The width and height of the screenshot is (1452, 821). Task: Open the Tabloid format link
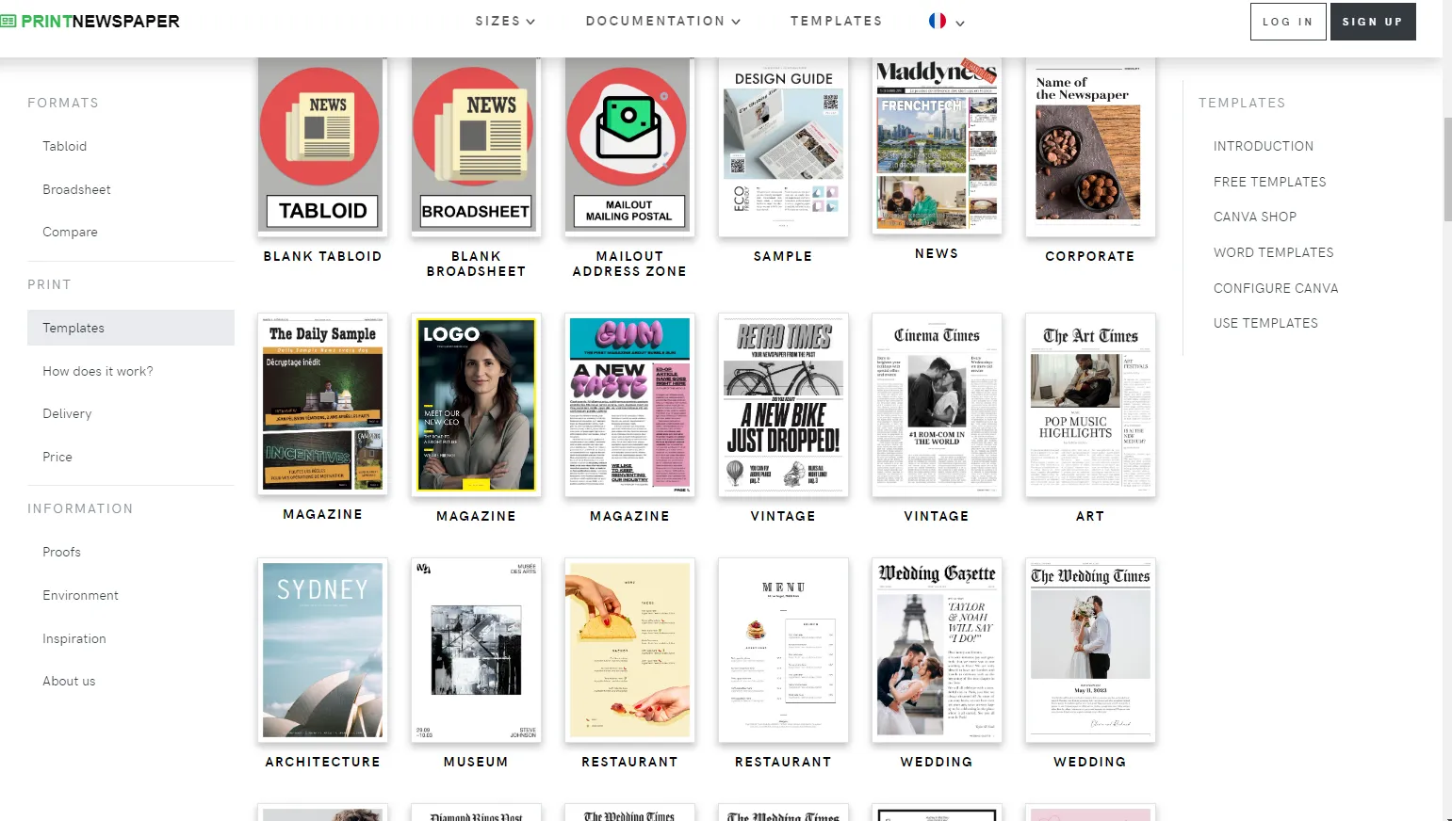[x=64, y=146]
